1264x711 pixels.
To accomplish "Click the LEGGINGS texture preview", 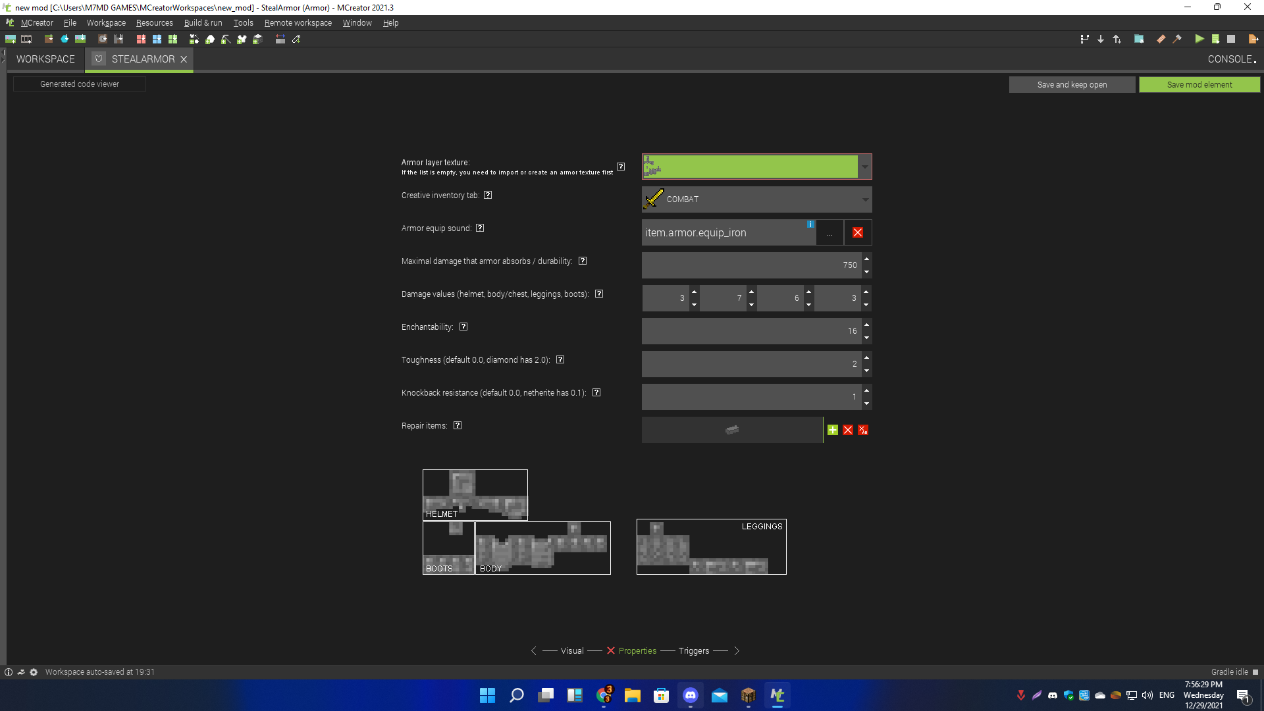I will tap(712, 547).
